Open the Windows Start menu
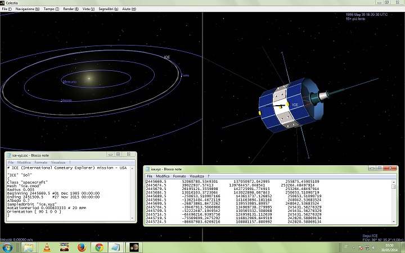Screen dimensions: 405x253 8,246
